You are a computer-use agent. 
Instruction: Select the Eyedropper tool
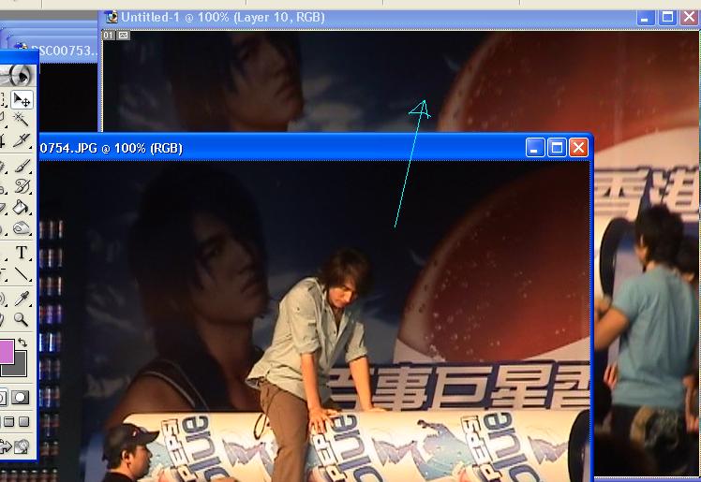(x=22, y=299)
